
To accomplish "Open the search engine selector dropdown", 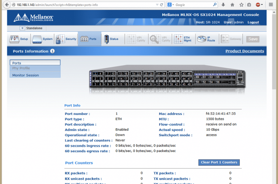I will 171,5.
